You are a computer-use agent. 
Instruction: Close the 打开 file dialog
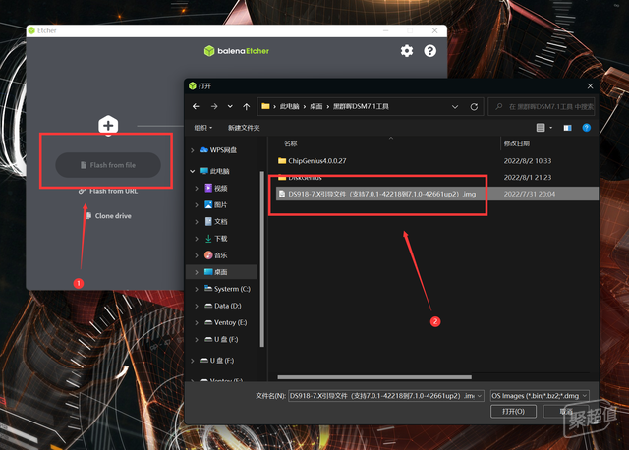tap(590, 85)
